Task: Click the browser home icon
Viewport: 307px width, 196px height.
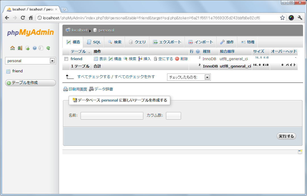Action: tap(31, 18)
